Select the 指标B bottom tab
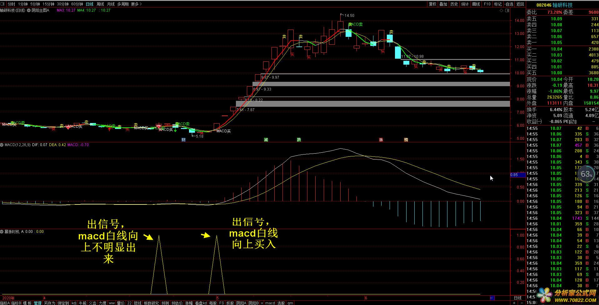 pyautogui.click(x=16, y=303)
